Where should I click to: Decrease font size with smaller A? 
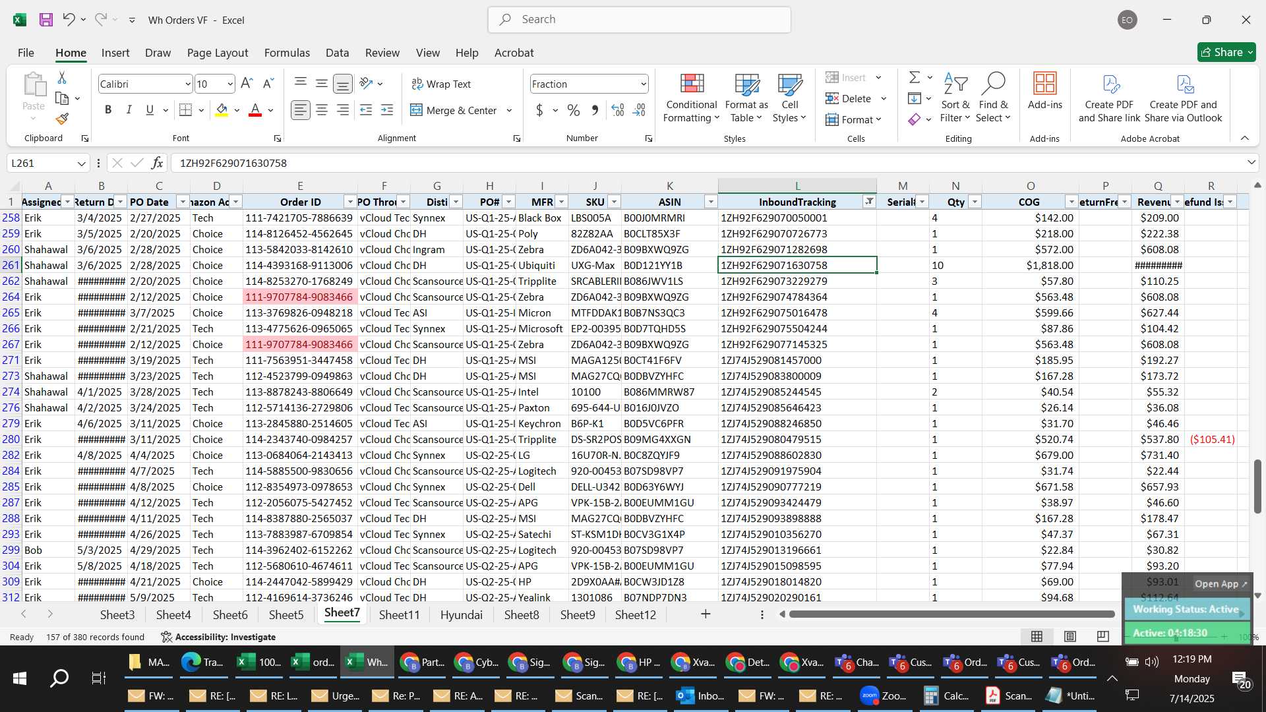268,84
